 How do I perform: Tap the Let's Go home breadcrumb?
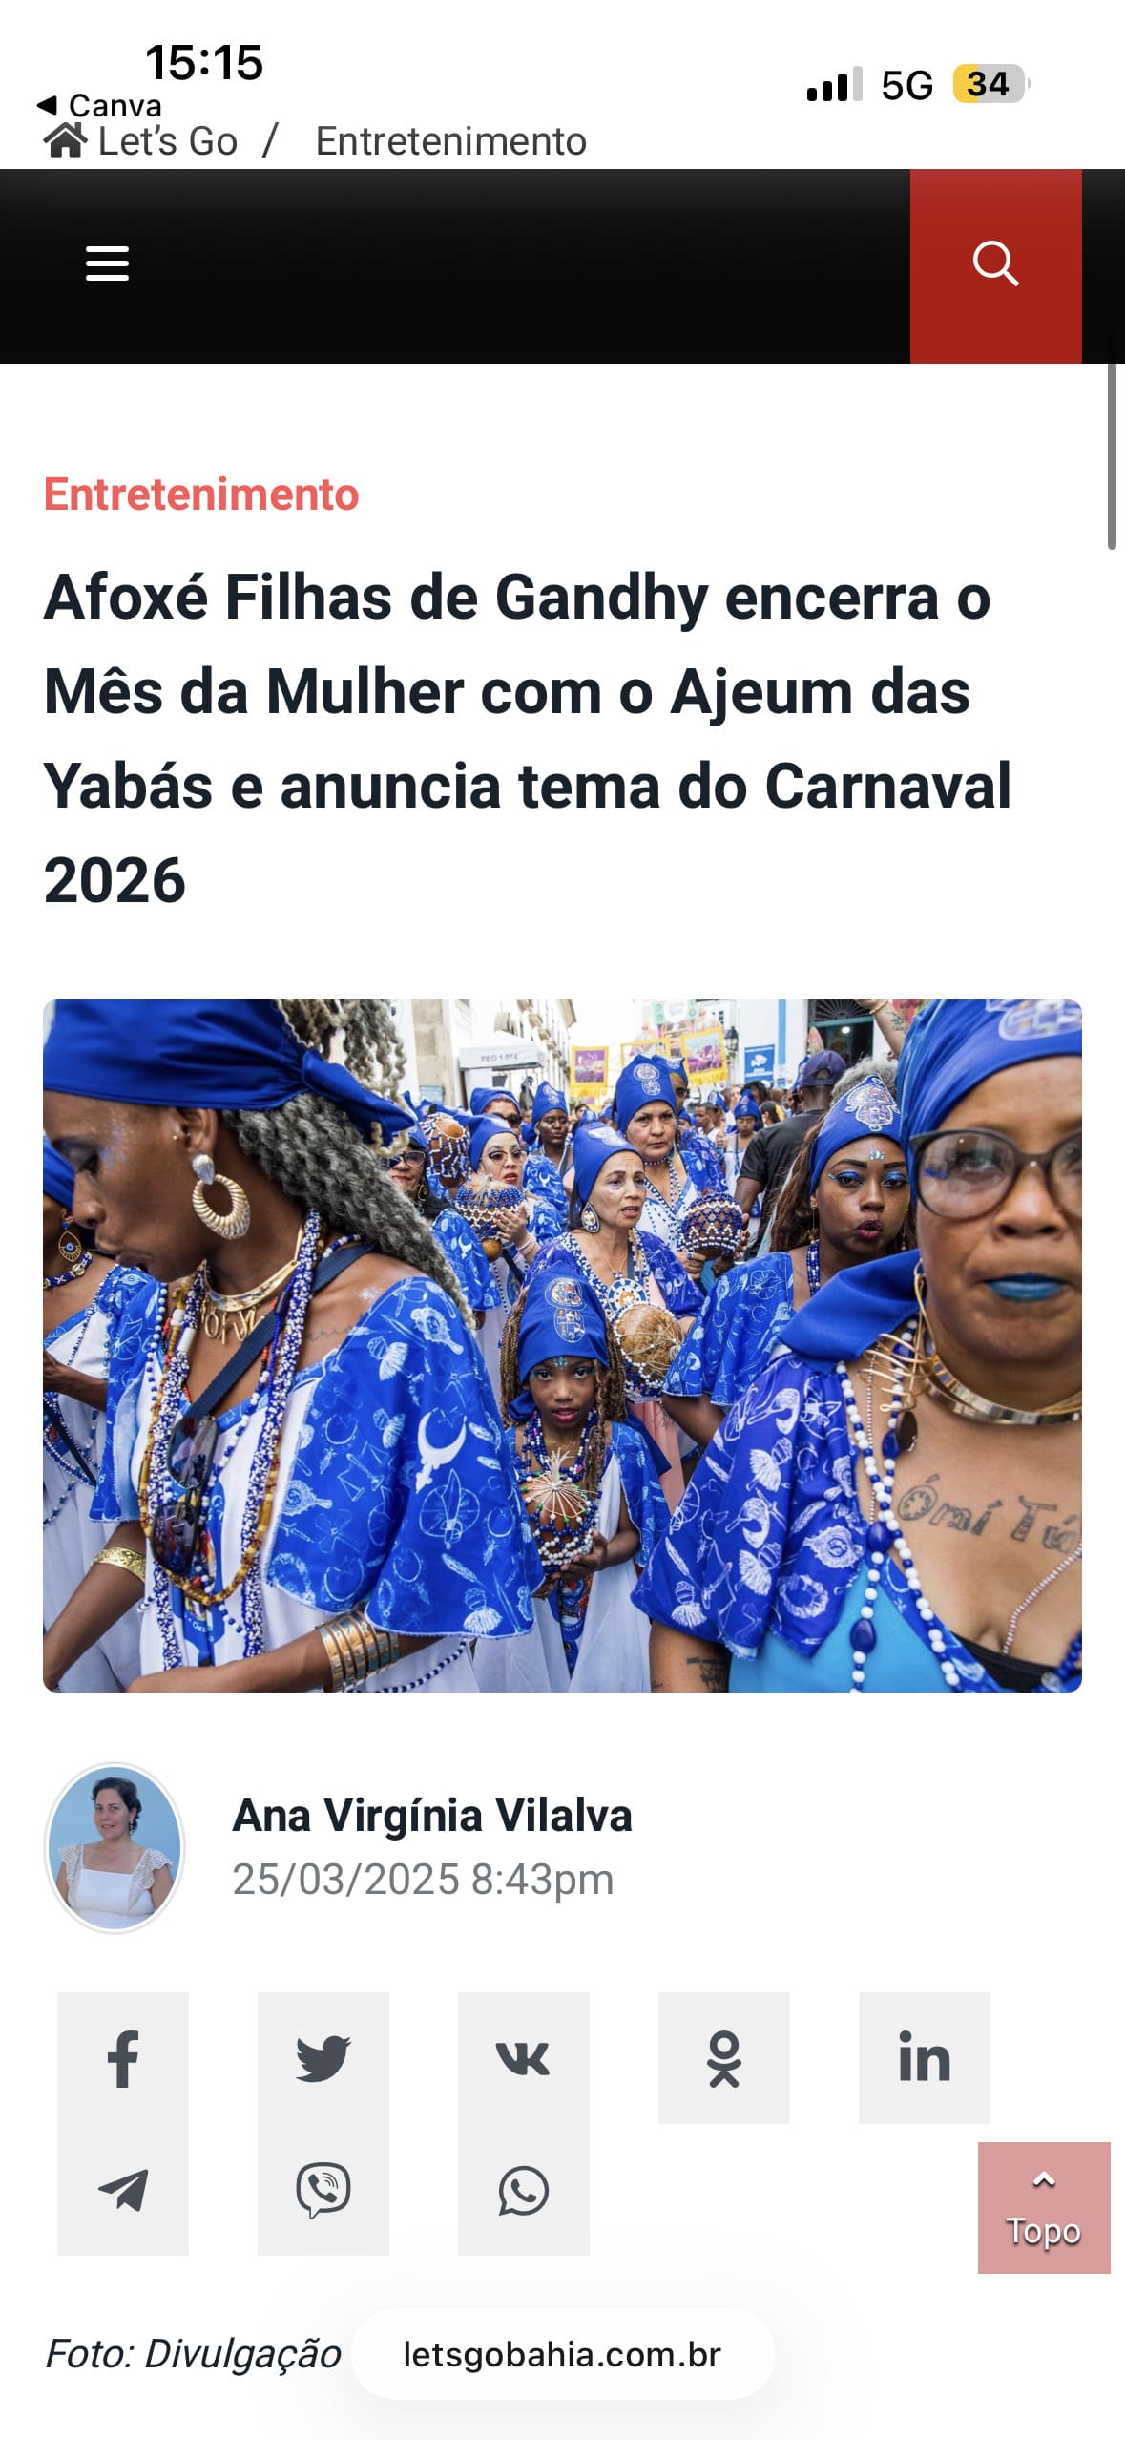(141, 141)
